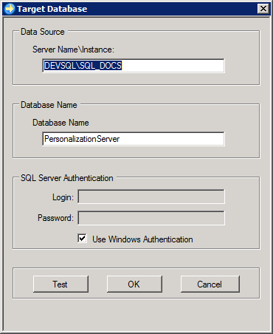Click the Database Name input field
Screen dimensions: 273x334
[x=134, y=139]
